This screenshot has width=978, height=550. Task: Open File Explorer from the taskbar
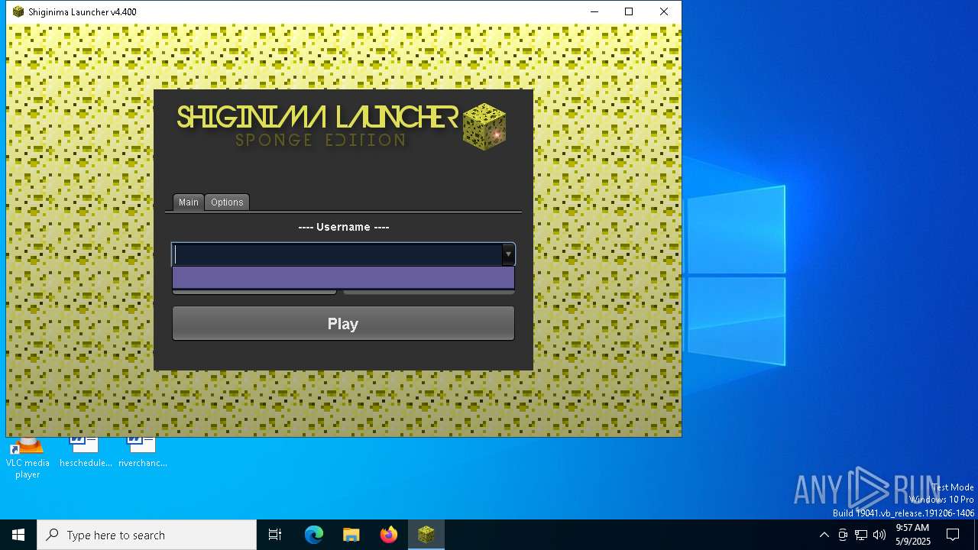pyautogui.click(x=351, y=535)
